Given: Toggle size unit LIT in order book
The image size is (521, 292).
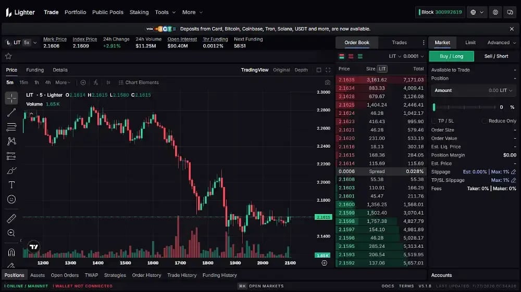Looking at the screenshot, I should pos(382,69).
